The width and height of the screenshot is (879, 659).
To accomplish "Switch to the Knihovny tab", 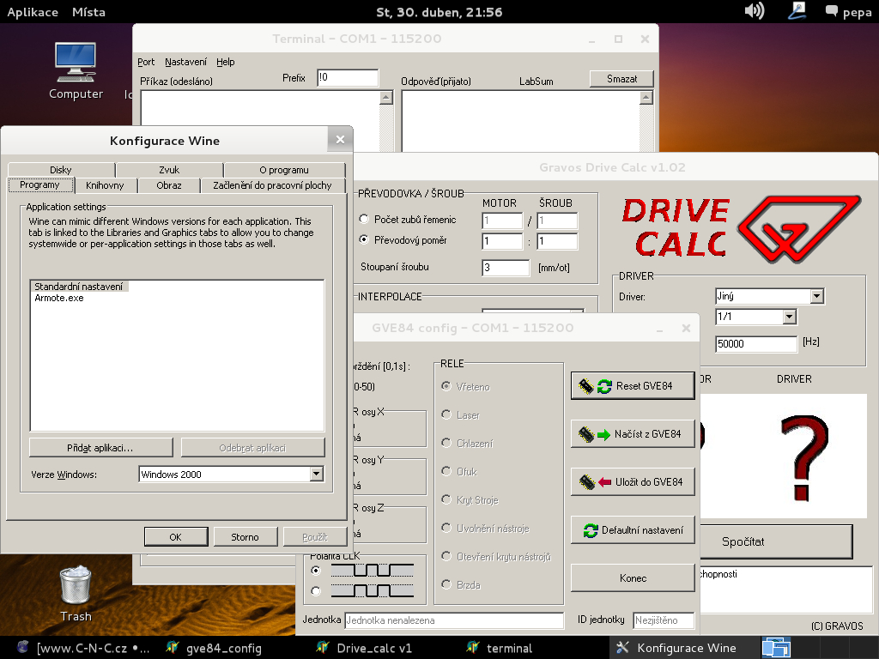I will [105, 185].
